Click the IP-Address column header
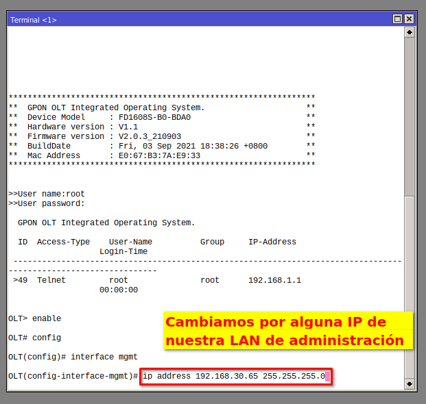 click(272, 242)
